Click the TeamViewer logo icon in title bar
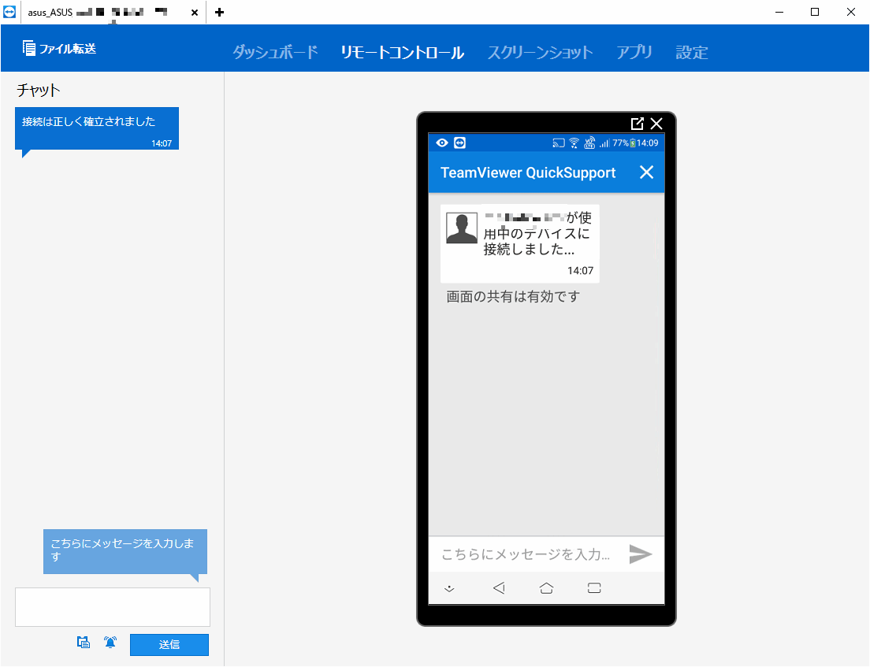Viewport: 870px width, 667px height. click(x=9, y=12)
